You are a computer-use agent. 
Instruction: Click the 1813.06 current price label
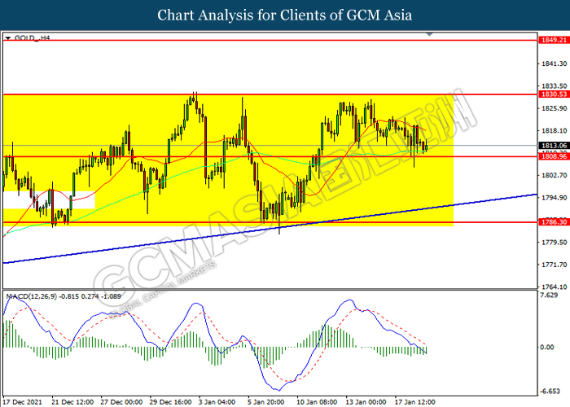554,146
